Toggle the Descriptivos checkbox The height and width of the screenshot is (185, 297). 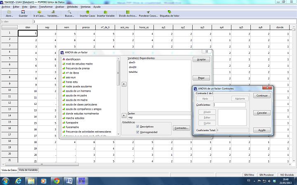(138, 127)
